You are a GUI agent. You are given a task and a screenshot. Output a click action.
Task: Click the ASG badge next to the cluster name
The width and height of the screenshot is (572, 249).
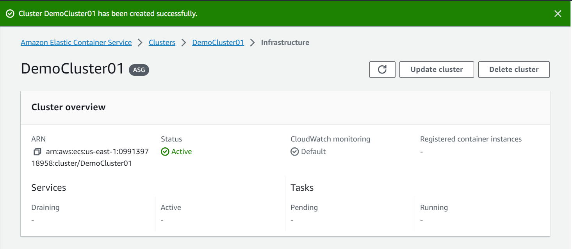[x=139, y=70]
